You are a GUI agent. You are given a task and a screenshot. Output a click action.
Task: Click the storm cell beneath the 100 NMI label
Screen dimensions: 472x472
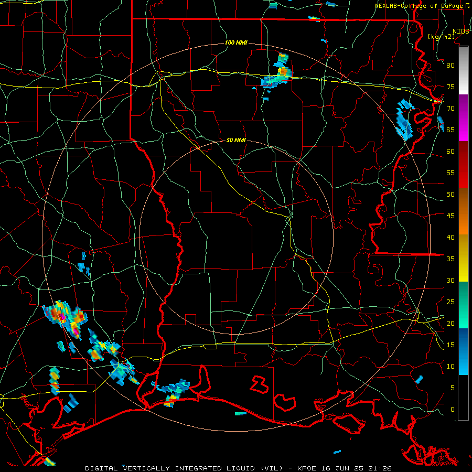pos(278,73)
